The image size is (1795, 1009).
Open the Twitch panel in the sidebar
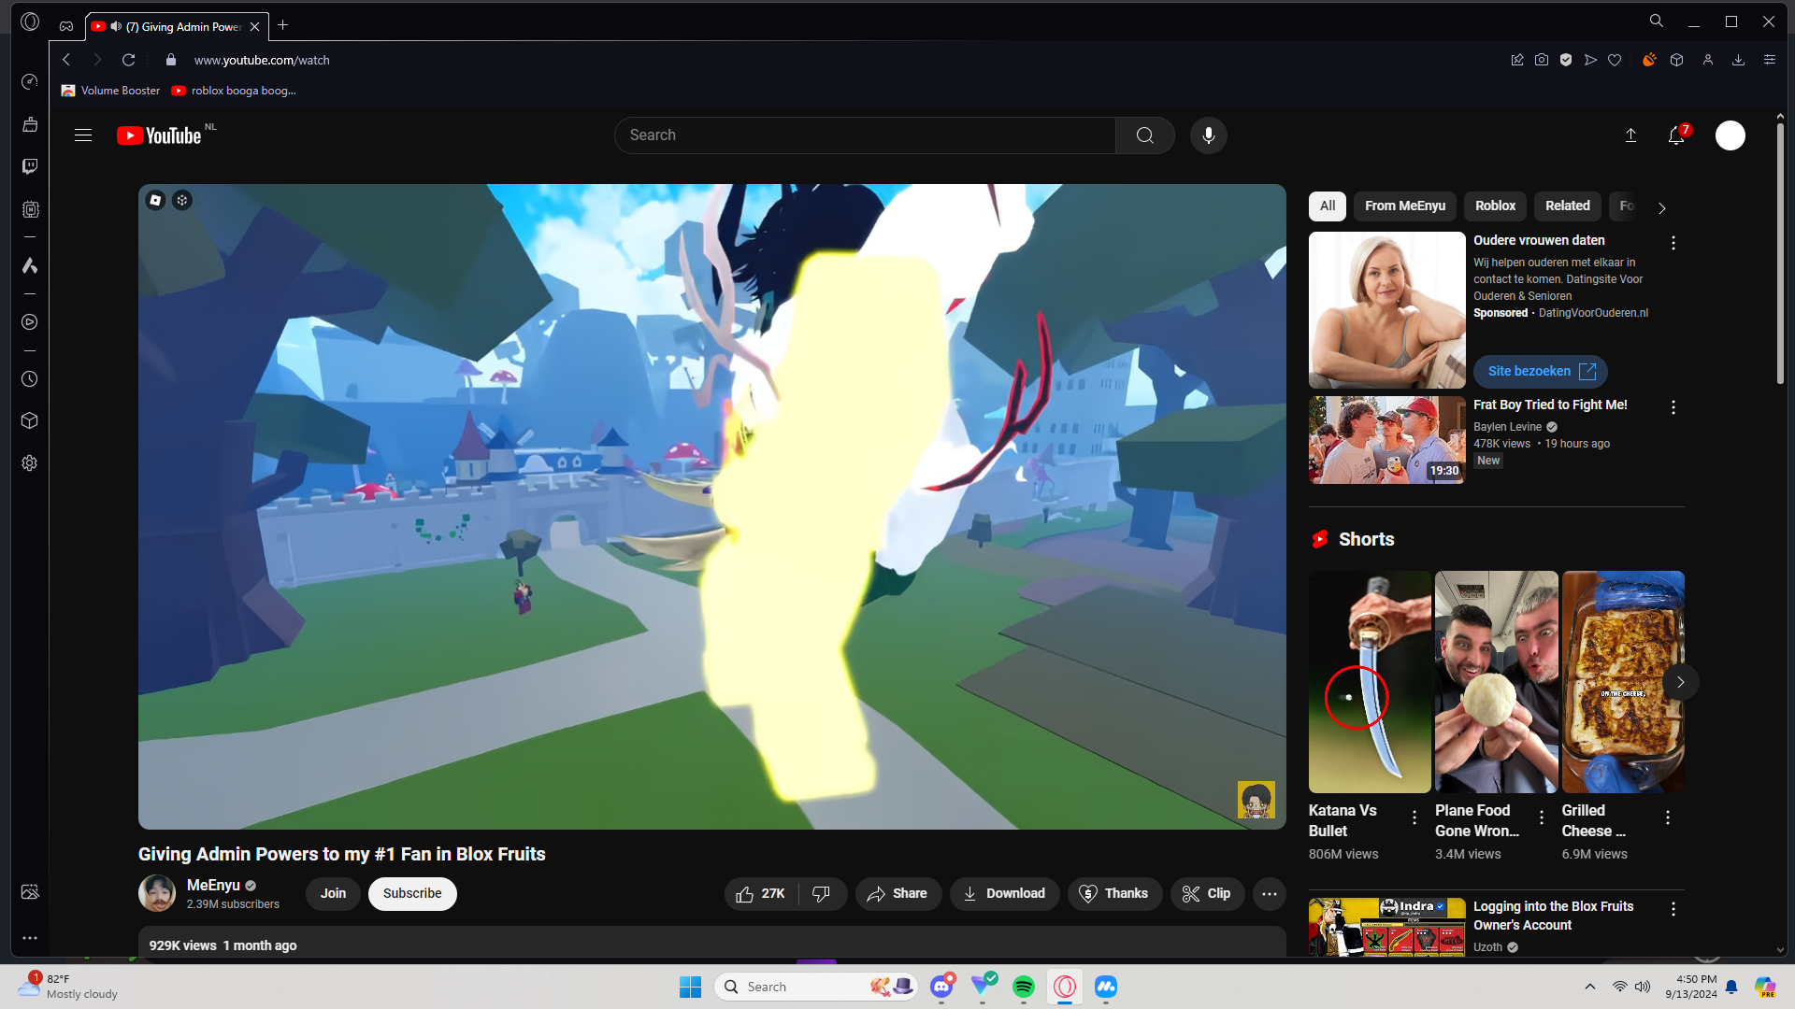(x=30, y=166)
